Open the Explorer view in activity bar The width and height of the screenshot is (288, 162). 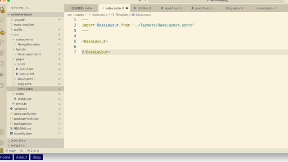(2, 9)
